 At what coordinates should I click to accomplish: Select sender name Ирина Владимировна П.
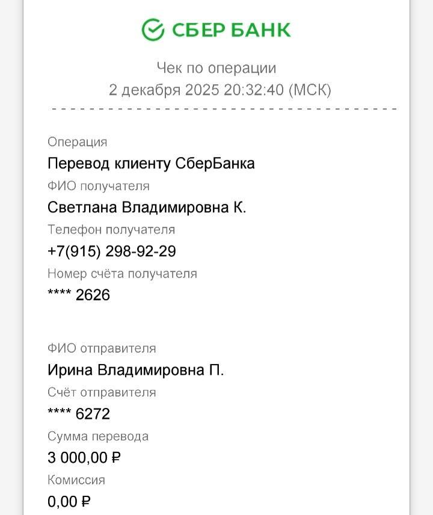pyautogui.click(x=135, y=370)
